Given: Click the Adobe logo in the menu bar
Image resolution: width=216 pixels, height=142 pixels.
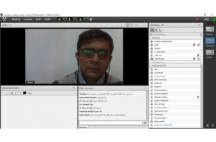Looking at the screenshot, I should click(4, 19).
